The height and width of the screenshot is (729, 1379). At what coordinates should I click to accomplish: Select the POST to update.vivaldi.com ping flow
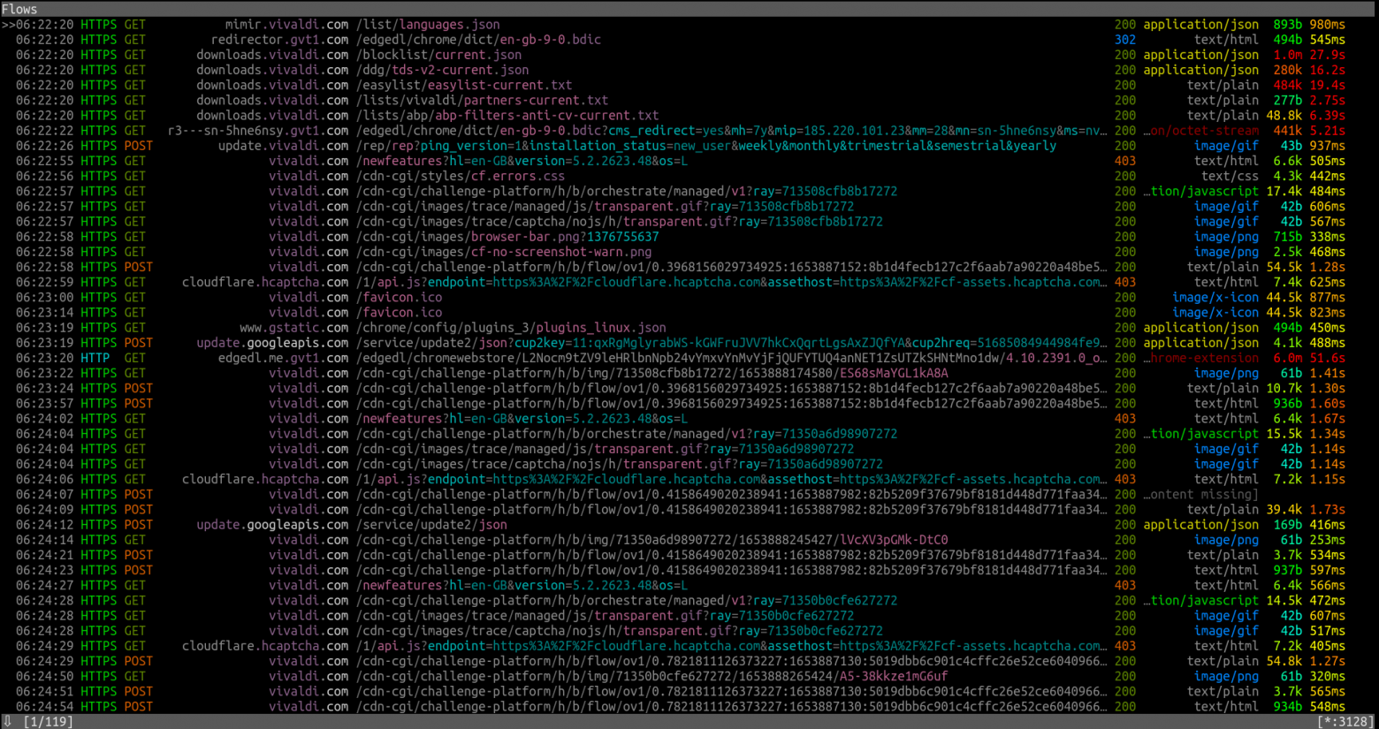click(689, 146)
